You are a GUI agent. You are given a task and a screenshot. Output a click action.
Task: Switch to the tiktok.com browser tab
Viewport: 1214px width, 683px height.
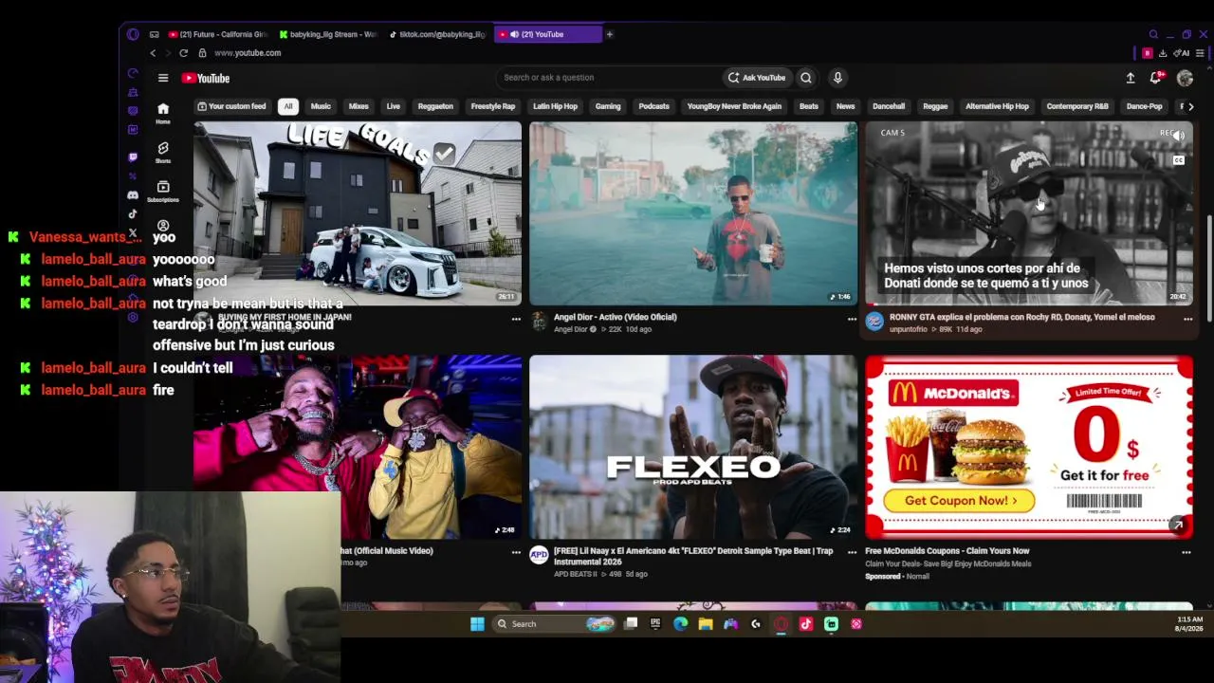click(x=437, y=34)
